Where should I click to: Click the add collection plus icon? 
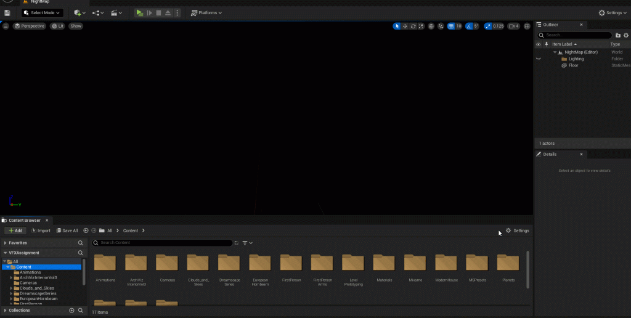(71, 311)
